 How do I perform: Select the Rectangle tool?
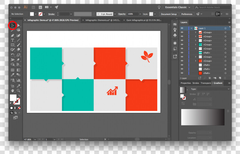click(x=13, y=45)
